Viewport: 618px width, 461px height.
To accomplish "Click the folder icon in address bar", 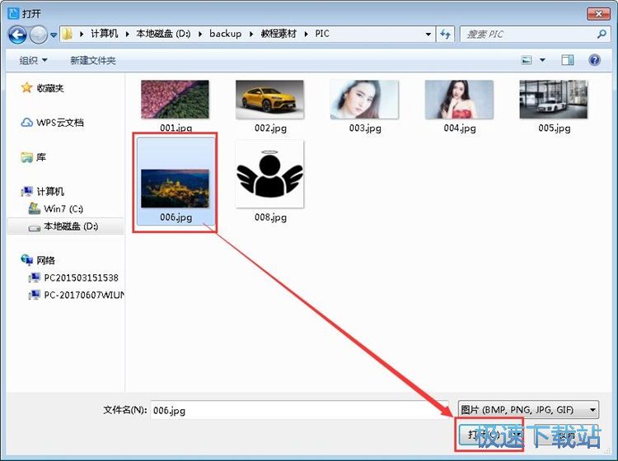I will pos(68,34).
